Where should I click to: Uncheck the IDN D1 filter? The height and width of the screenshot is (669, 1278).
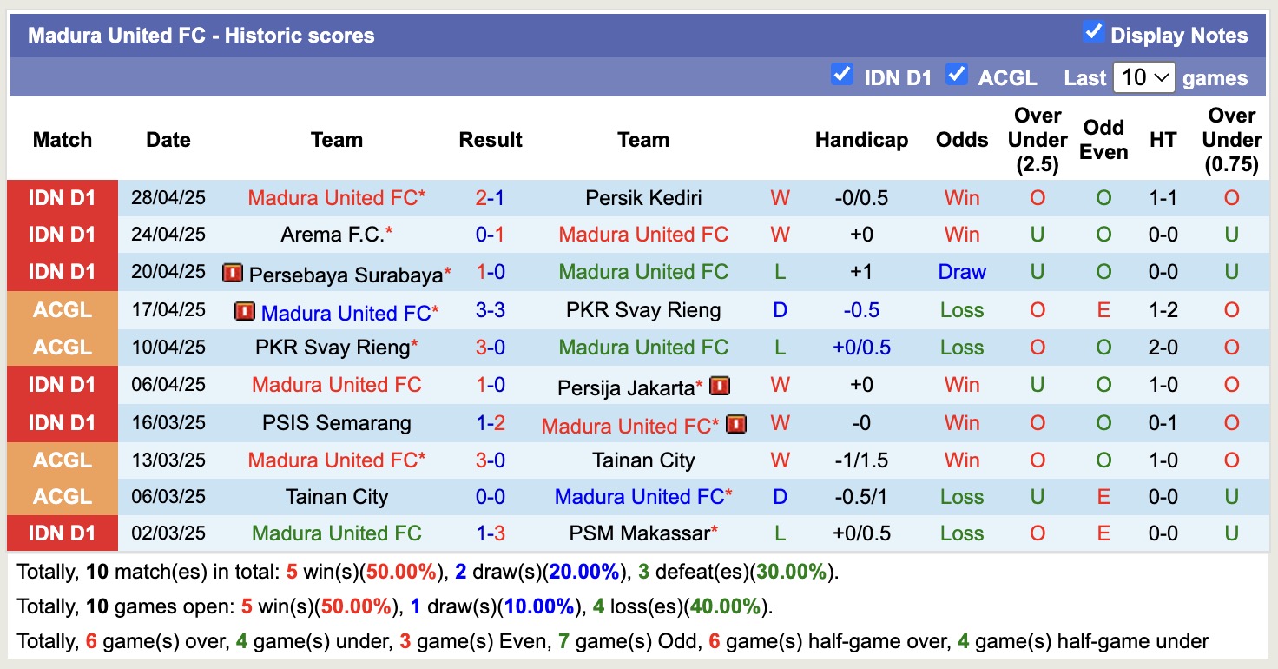click(841, 75)
